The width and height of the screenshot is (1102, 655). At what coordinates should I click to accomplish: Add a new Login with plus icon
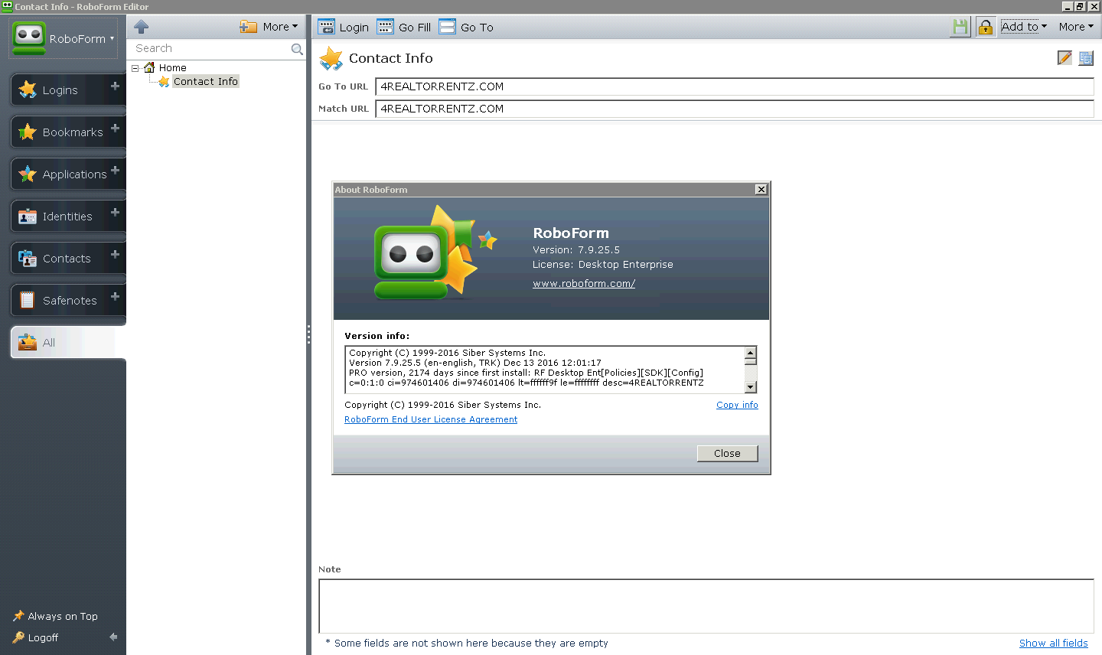116,86
